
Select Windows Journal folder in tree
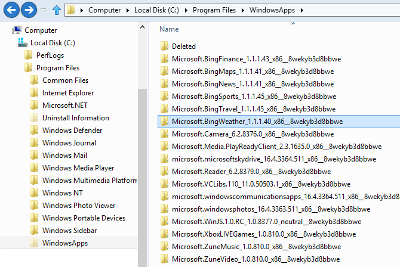pyautogui.click(x=69, y=142)
